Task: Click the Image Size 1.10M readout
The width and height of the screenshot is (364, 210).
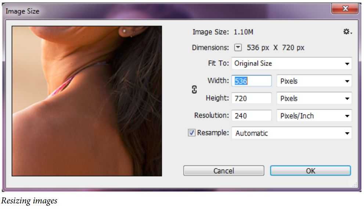Action: (x=223, y=32)
